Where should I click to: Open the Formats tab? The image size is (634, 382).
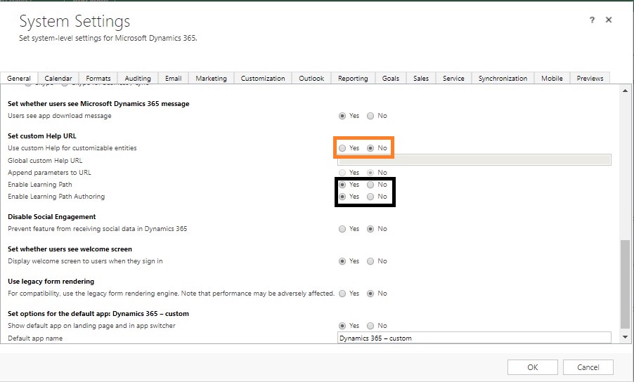[x=98, y=78]
